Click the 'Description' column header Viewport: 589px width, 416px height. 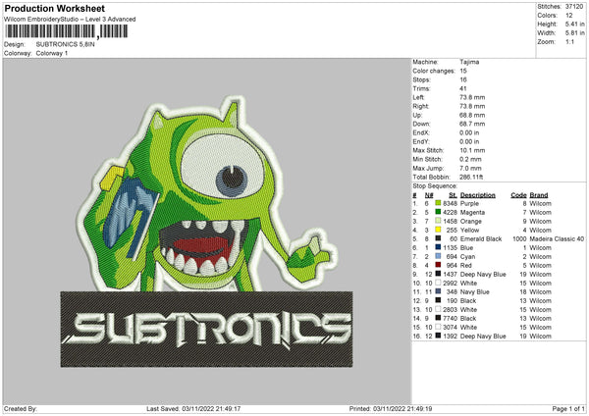point(477,195)
